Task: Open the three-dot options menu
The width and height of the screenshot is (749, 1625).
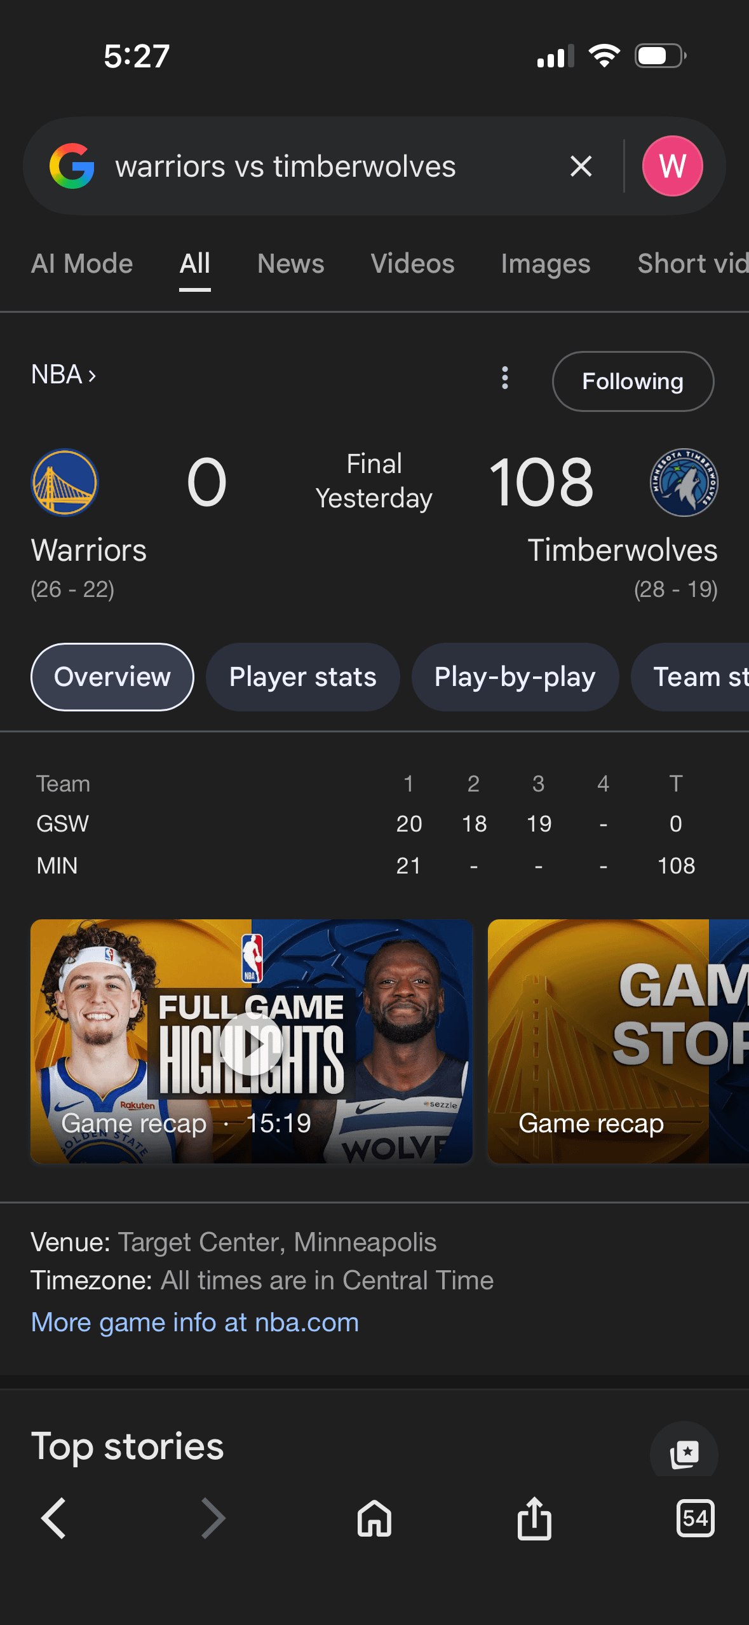Action: (x=505, y=378)
